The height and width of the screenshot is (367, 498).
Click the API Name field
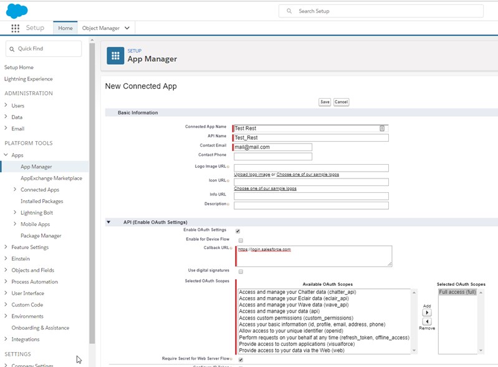(311, 138)
